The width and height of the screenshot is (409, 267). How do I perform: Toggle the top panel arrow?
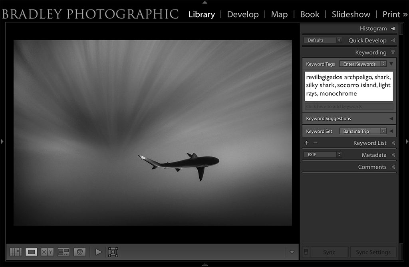point(205,2)
